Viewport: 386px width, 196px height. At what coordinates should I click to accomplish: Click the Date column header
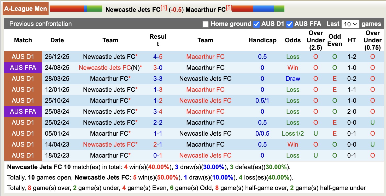[57, 40]
